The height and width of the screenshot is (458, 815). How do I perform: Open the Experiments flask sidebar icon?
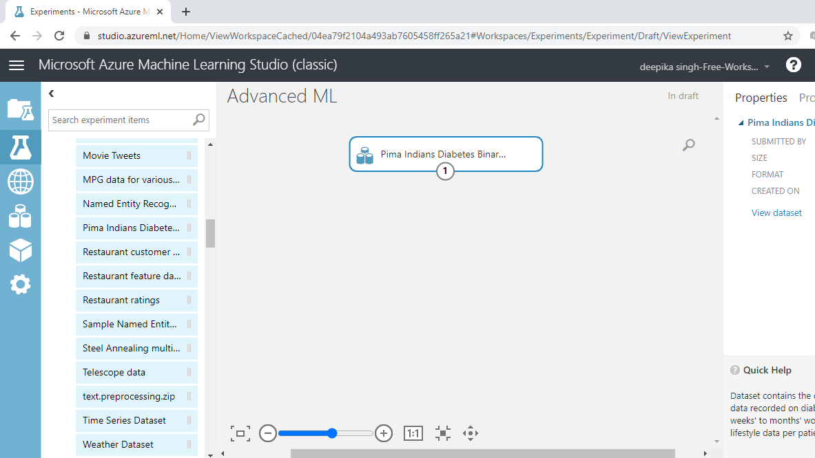coord(20,147)
